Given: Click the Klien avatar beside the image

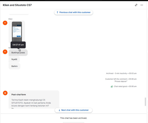Looking at the screenshot, I should 5,23.
